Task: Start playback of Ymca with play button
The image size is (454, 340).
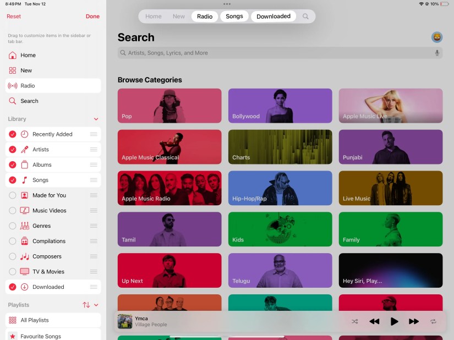Action: (x=394, y=321)
